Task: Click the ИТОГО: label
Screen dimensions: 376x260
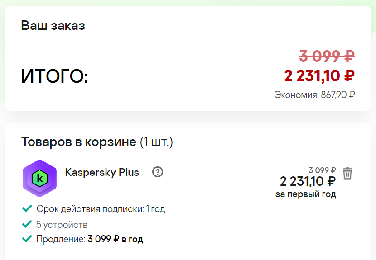Action: point(55,76)
